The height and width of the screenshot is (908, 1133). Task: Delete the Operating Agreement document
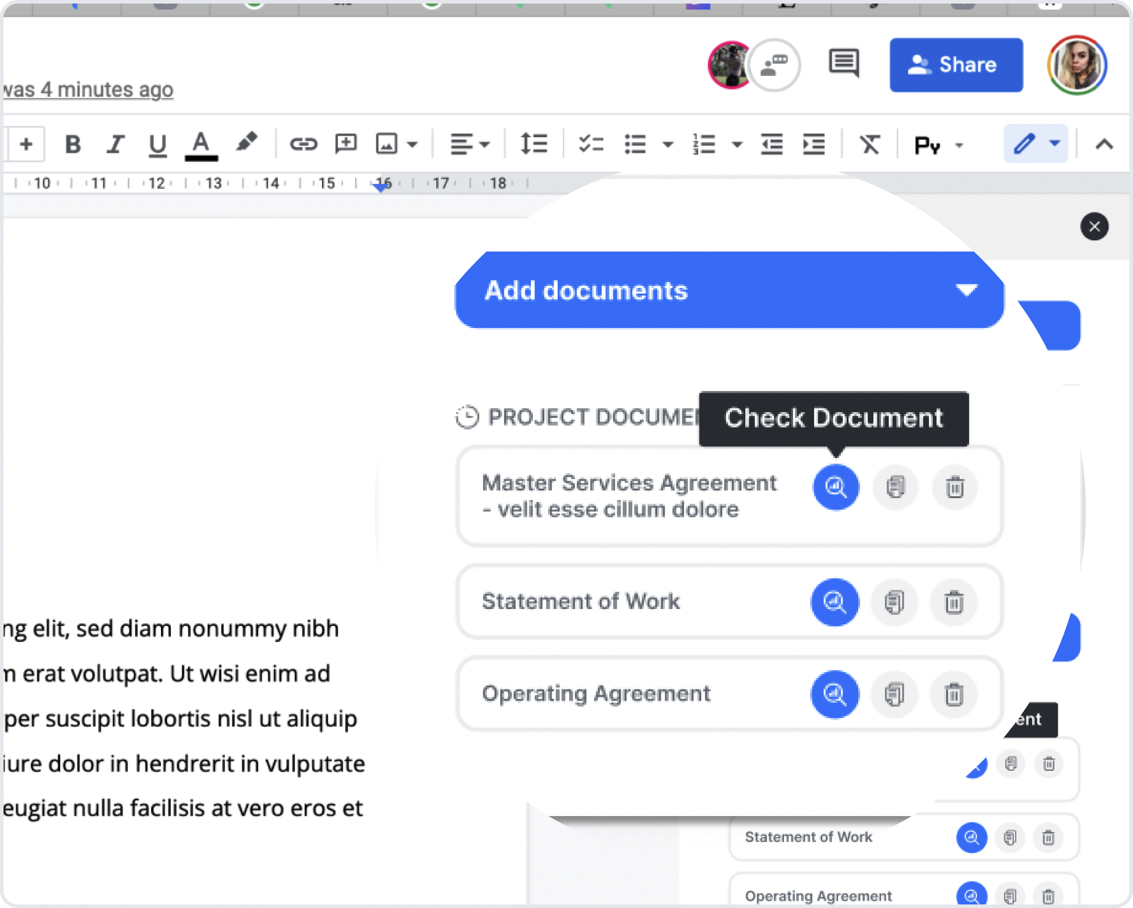coord(954,694)
